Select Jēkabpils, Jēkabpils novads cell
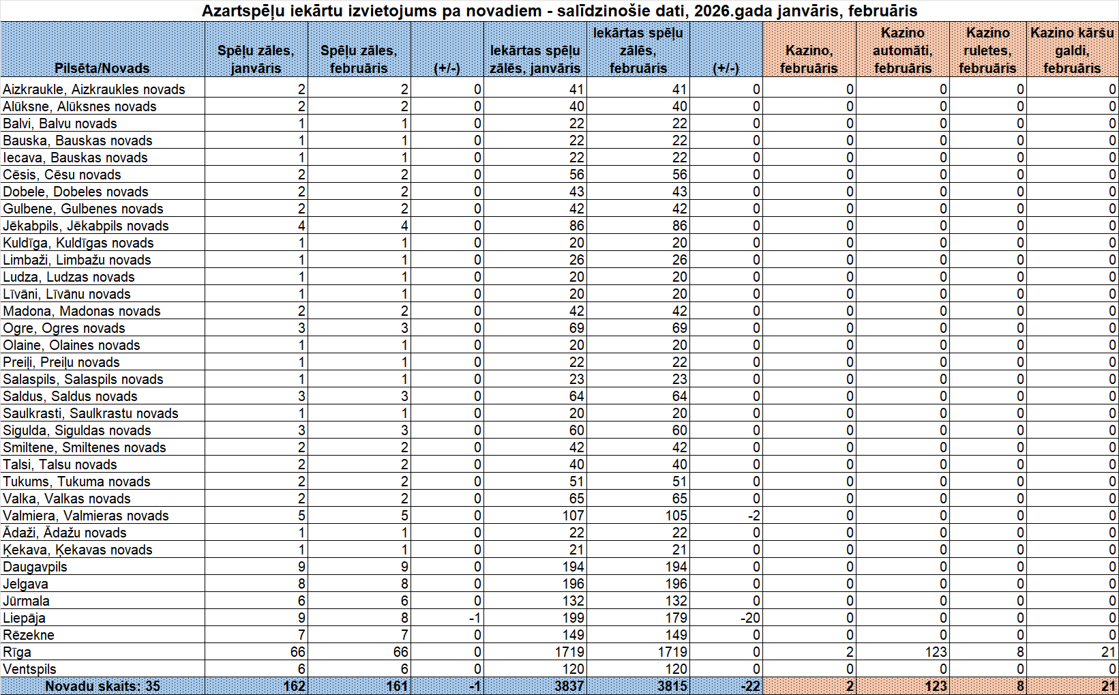This screenshot has width=1119, height=695. tap(86, 226)
